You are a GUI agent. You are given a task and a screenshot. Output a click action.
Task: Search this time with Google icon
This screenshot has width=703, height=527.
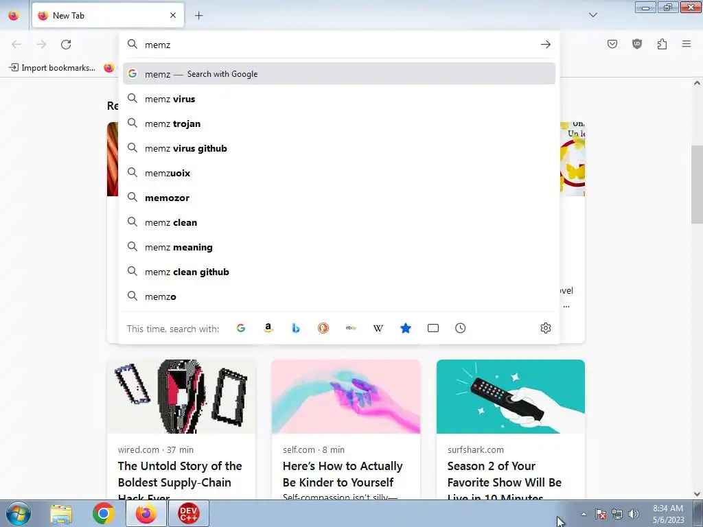tap(241, 328)
